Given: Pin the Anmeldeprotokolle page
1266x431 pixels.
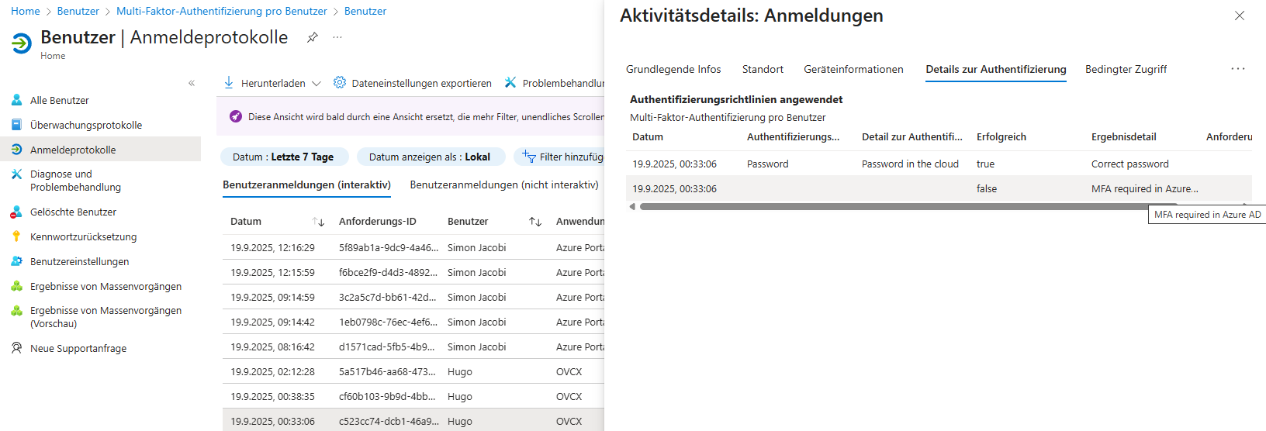Looking at the screenshot, I should point(312,37).
